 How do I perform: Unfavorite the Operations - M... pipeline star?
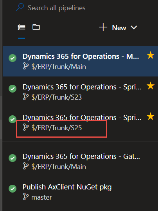point(151,55)
